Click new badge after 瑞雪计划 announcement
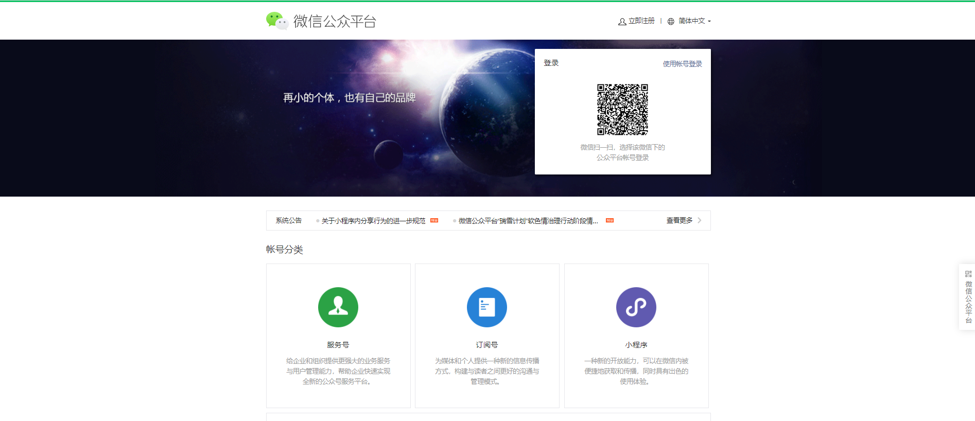 610,220
